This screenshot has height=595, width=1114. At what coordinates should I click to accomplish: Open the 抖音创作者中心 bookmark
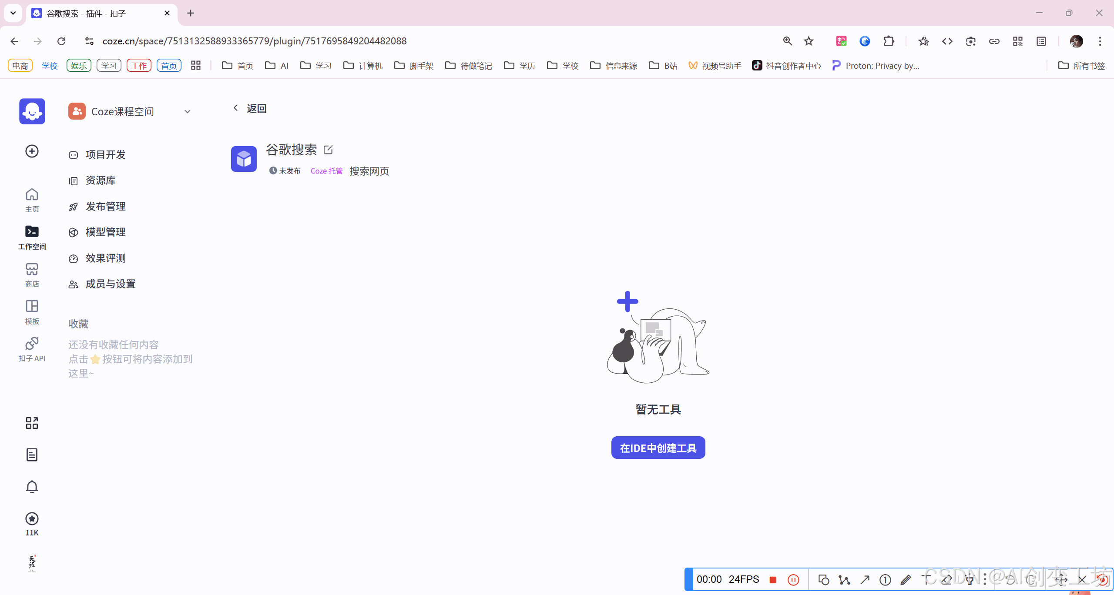787,66
